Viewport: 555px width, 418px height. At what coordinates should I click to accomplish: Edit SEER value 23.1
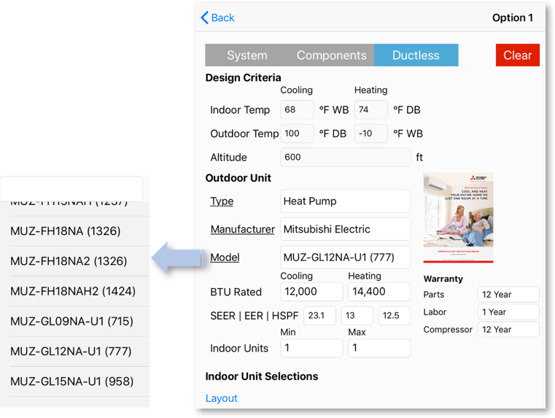click(x=319, y=315)
